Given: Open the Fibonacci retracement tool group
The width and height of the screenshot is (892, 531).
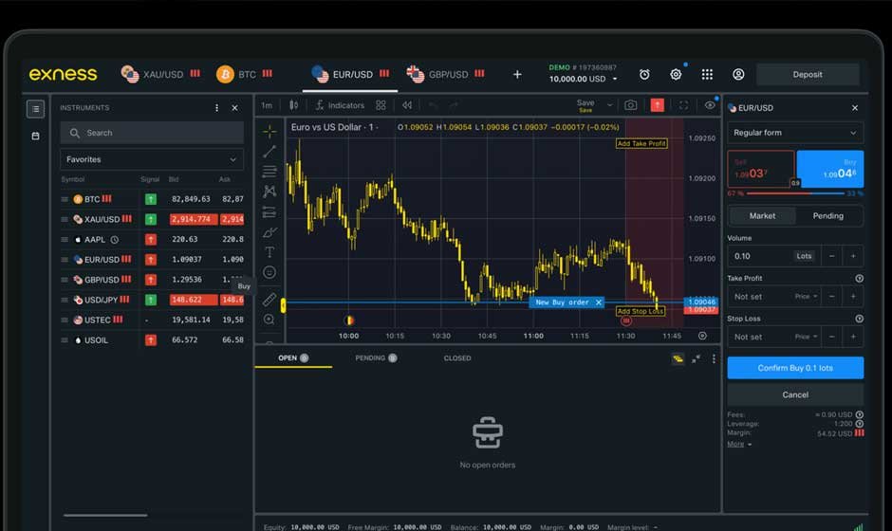Looking at the screenshot, I should [269, 171].
